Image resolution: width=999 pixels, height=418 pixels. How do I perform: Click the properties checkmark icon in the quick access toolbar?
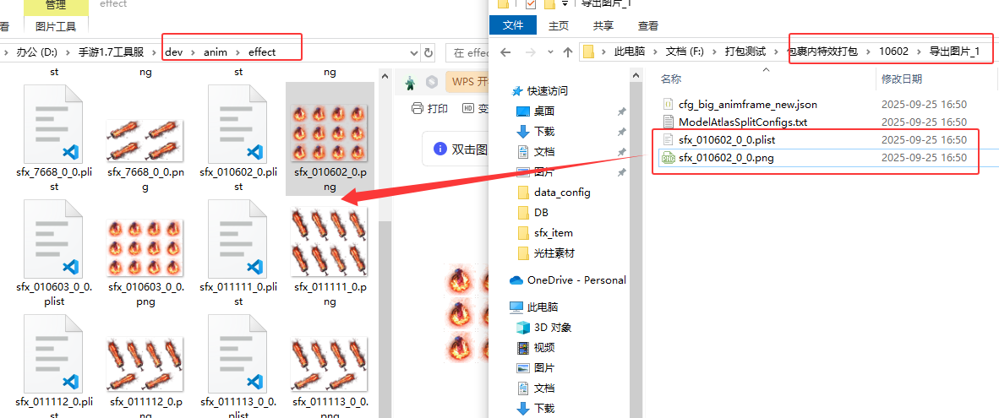(x=530, y=5)
